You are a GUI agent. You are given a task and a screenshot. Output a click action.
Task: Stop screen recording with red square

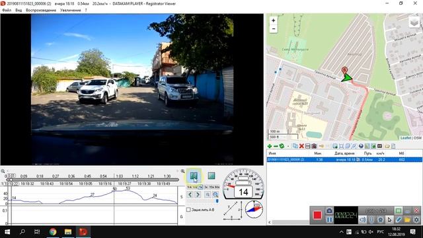pos(317,215)
